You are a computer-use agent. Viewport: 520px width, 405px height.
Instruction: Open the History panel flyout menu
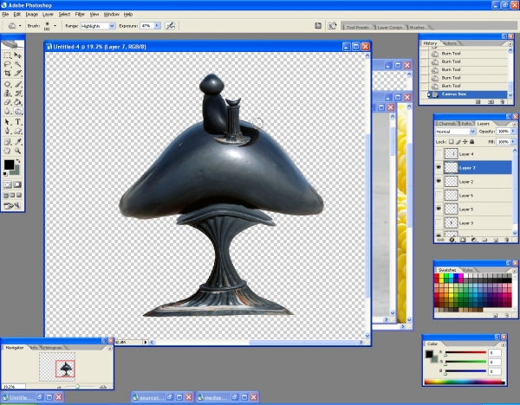pyautogui.click(x=510, y=44)
